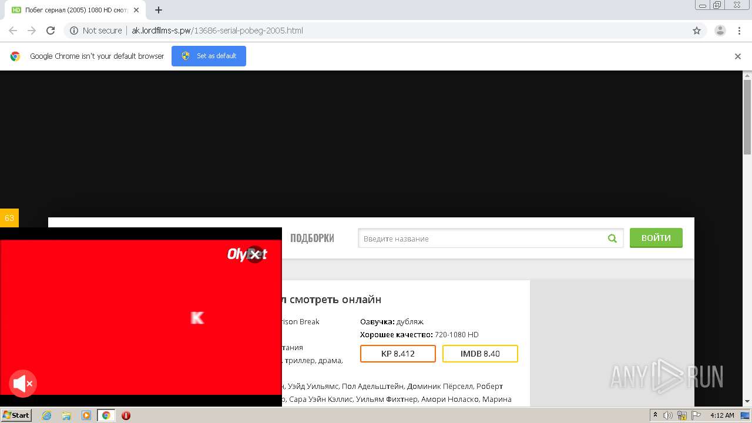This screenshot has width=752, height=423.
Task: Go forward to next page
Action: click(x=32, y=31)
